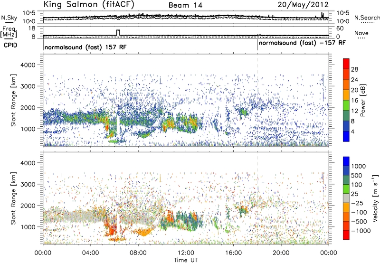
Task: Click the velocity colorbar value '-1000'
Action: click(361, 231)
